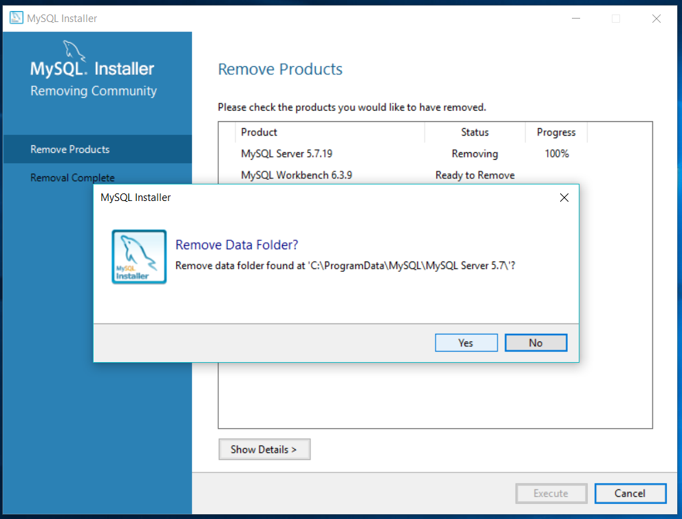Select the Remove Products step in sidebar

point(98,149)
